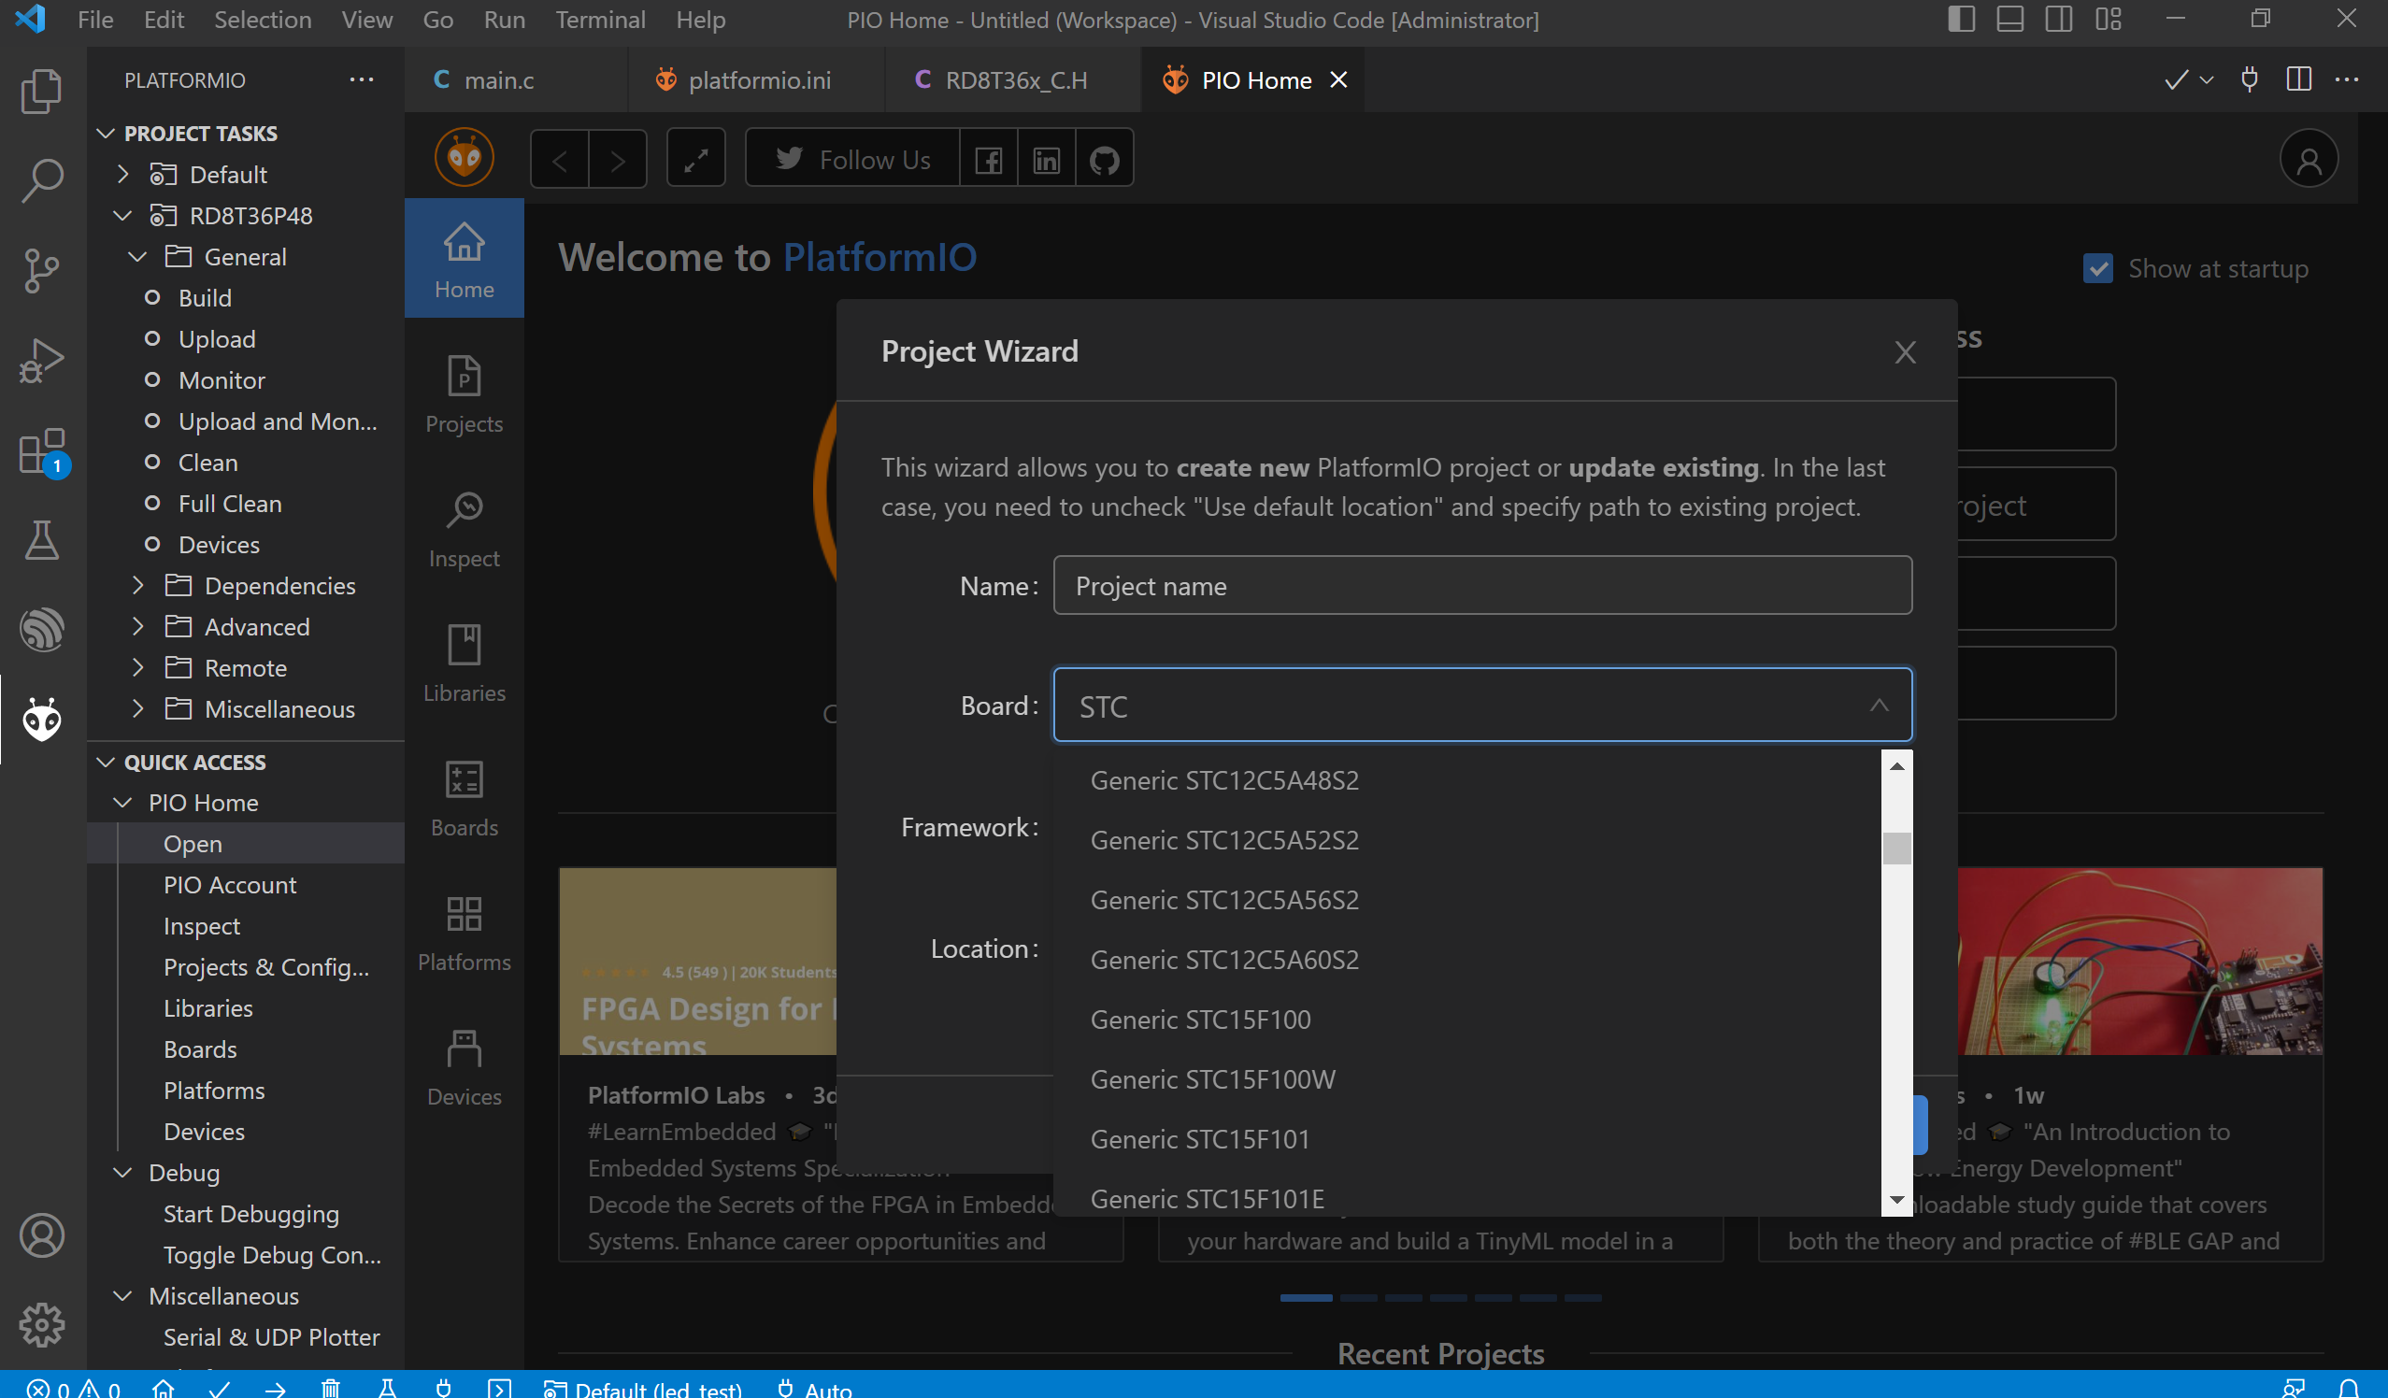The width and height of the screenshot is (2388, 1398).
Task: Click the Project name input field
Action: click(1482, 586)
